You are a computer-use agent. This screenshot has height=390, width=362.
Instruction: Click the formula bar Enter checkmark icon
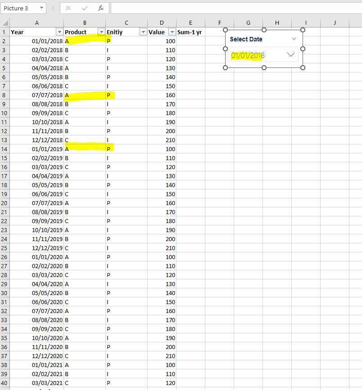tap(85, 8)
